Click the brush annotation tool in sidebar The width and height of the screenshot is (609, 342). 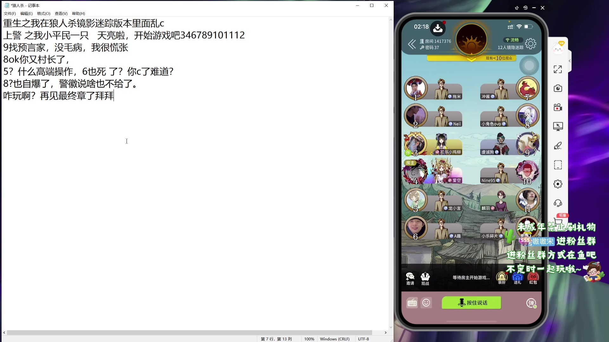tap(558, 146)
